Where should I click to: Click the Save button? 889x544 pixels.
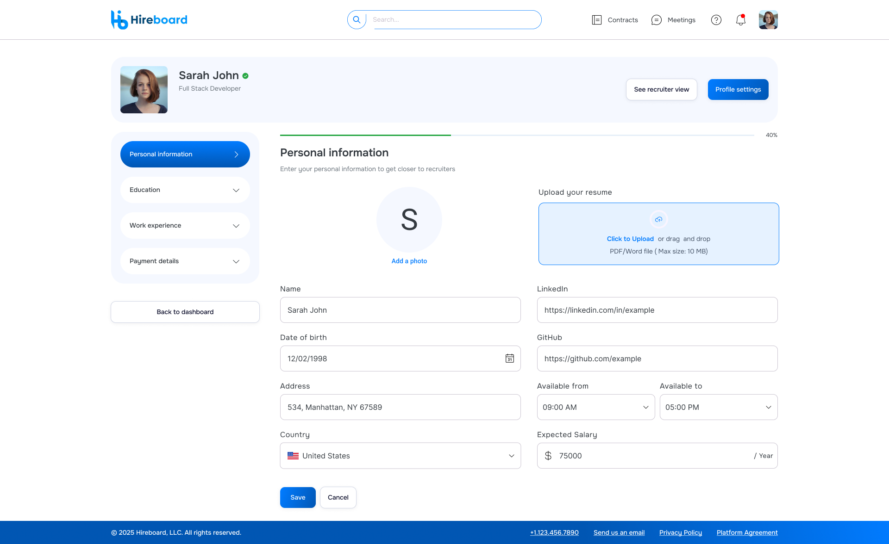click(x=298, y=497)
